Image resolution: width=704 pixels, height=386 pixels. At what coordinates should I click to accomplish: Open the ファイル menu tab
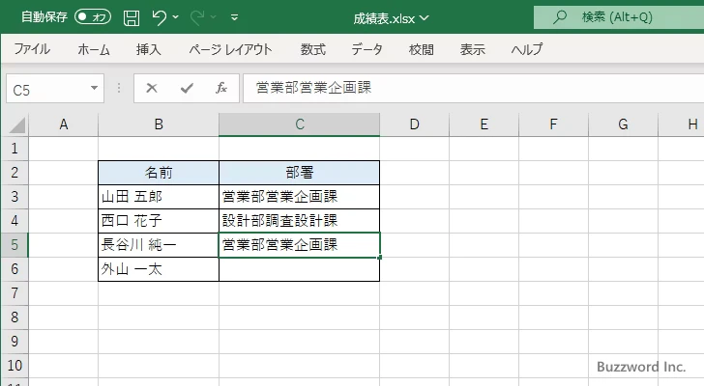(32, 49)
